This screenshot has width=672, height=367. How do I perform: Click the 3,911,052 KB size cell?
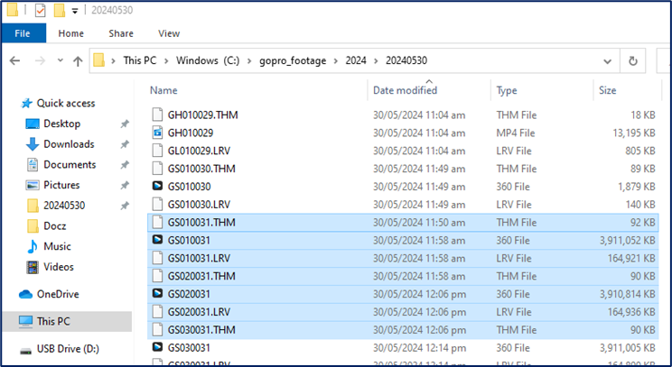(x=627, y=241)
